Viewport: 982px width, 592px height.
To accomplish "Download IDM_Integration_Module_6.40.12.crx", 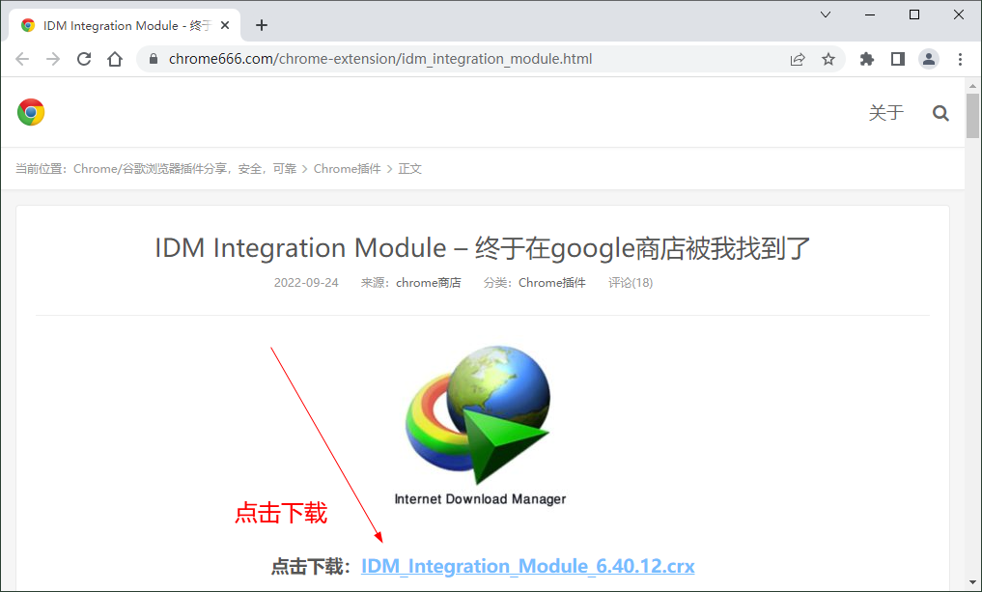I will coord(528,566).
